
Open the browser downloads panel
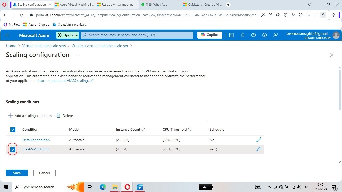tap(308, 15)
